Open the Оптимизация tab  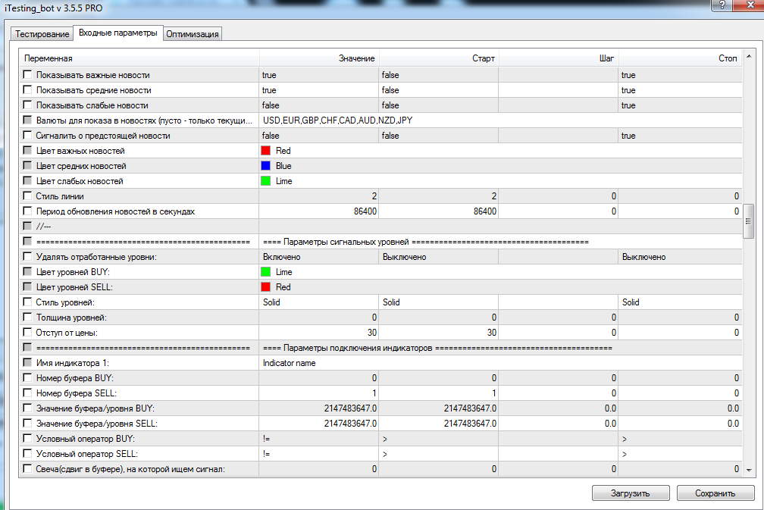pyautogui.click(x=193, y=34)
